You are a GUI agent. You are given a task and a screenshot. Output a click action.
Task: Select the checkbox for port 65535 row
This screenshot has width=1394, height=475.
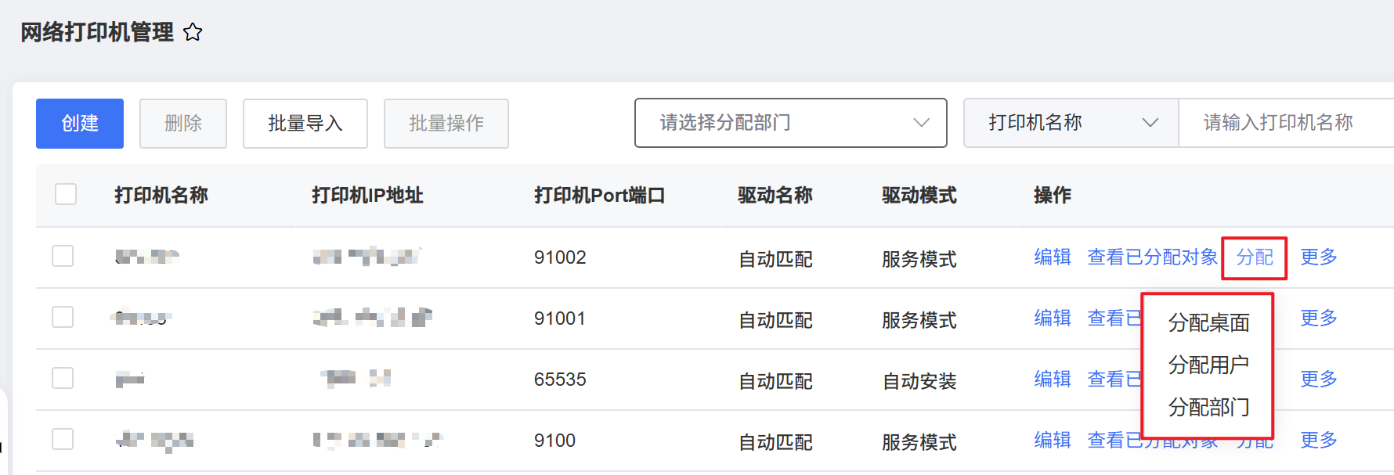click(63, 378)
